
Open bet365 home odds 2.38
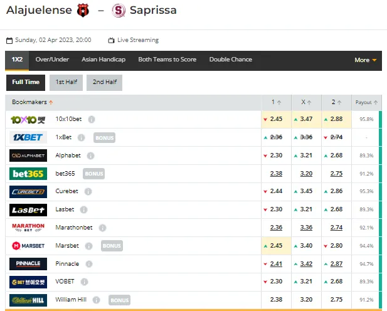pos(276,174)
